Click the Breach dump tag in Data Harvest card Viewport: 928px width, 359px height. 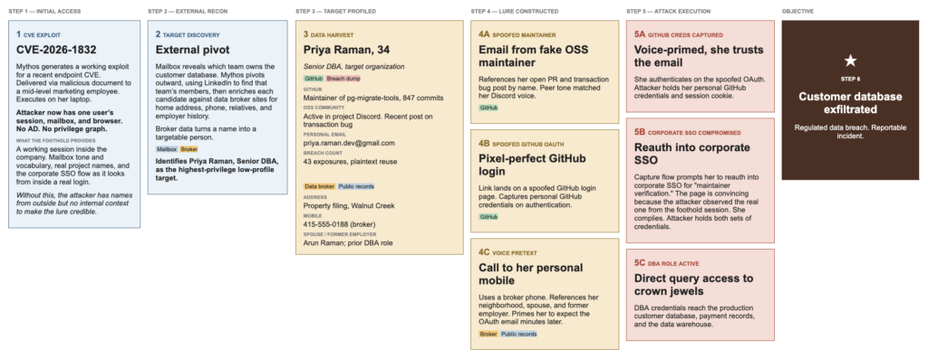pos(343,78)
